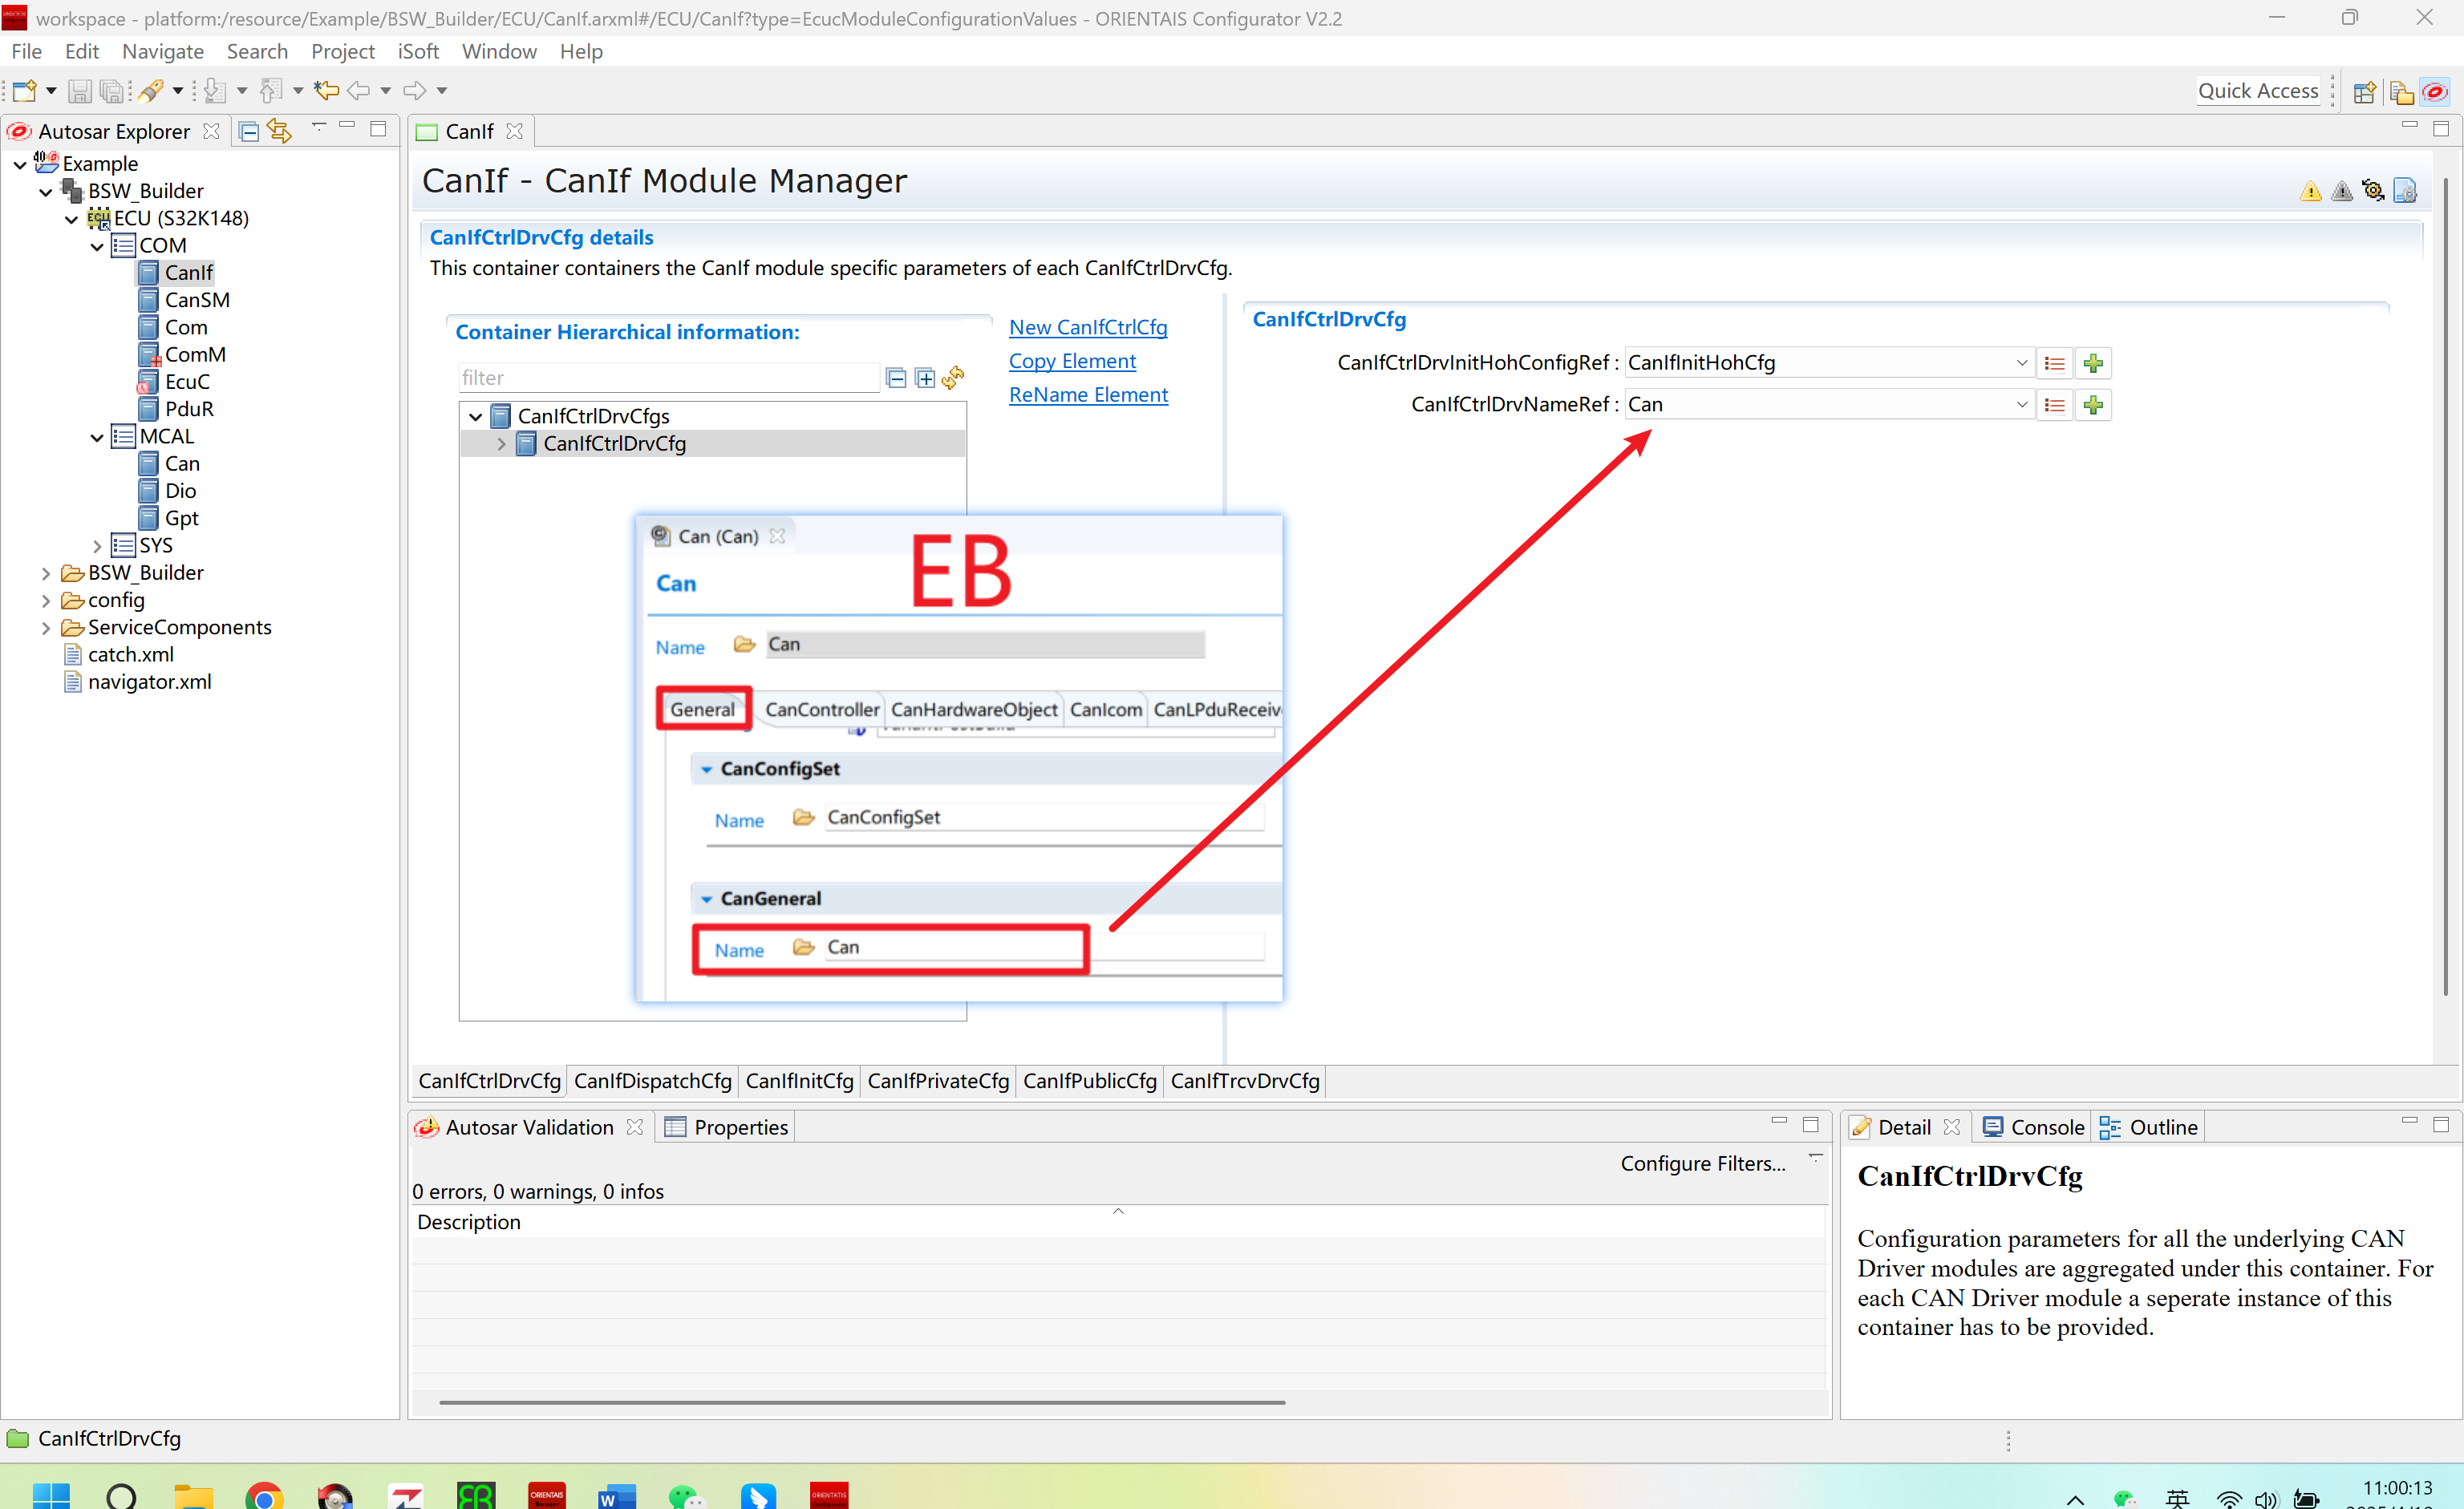2464x1509 pixels.
Task: Switch to the CanIfInitCfg tab
Action: pos(799,1080)
